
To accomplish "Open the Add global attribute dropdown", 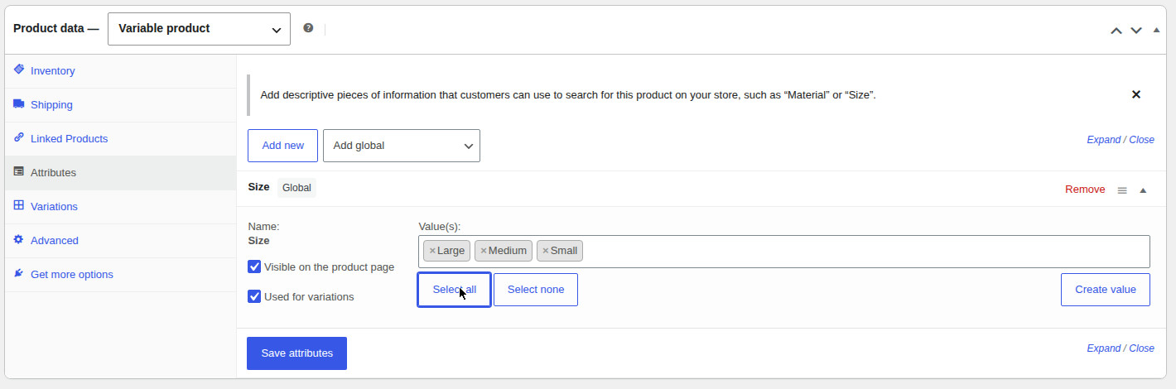I will [401, 146].
